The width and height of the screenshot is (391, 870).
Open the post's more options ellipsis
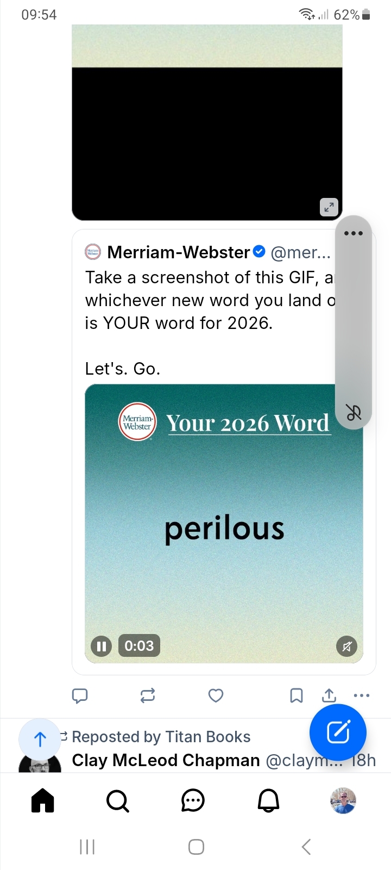[x=362, y=695]
